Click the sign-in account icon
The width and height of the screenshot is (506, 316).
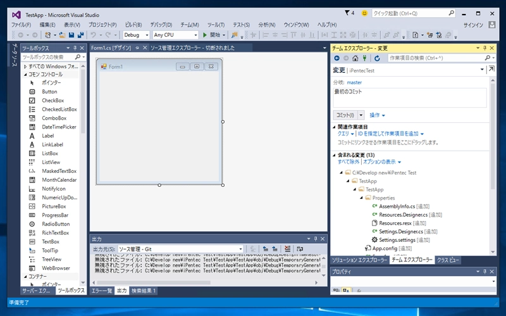492,25
